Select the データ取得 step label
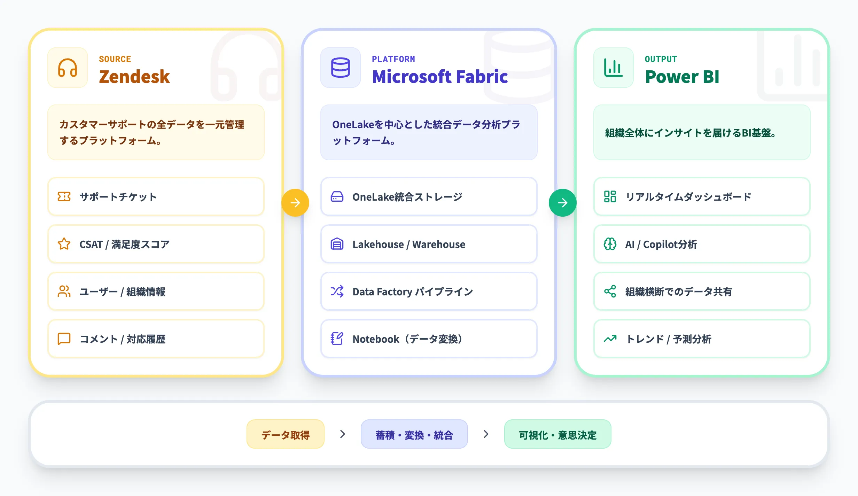This screenshot has height=496, width=858. point(285,434)
